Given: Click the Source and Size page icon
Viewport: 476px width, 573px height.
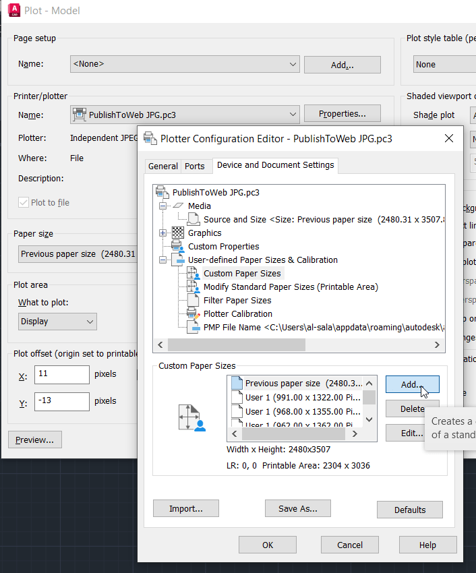Looking at the screenshot, I should coord(194,219).
